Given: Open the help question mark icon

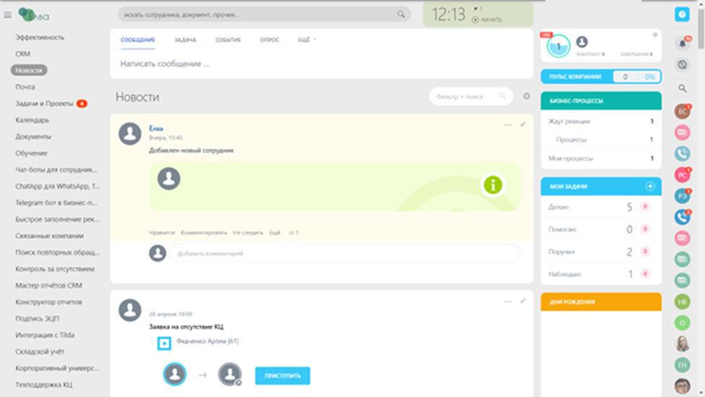Looking at the screenshot, I should (x=682, y=14).
